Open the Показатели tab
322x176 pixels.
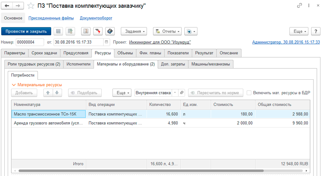tap(178, 53)
